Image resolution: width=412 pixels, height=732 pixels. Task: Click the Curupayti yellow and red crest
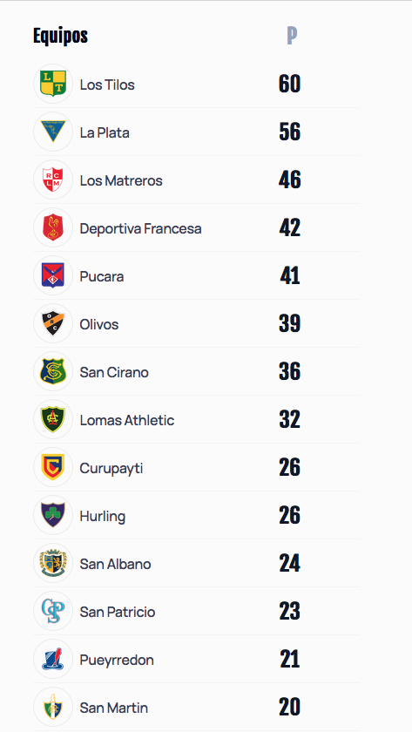[53, 468]
